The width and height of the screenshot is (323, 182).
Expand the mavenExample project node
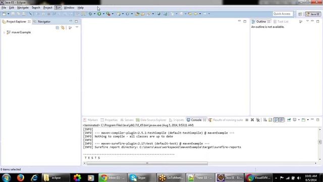pyautogui.click(x=4, y=32)
